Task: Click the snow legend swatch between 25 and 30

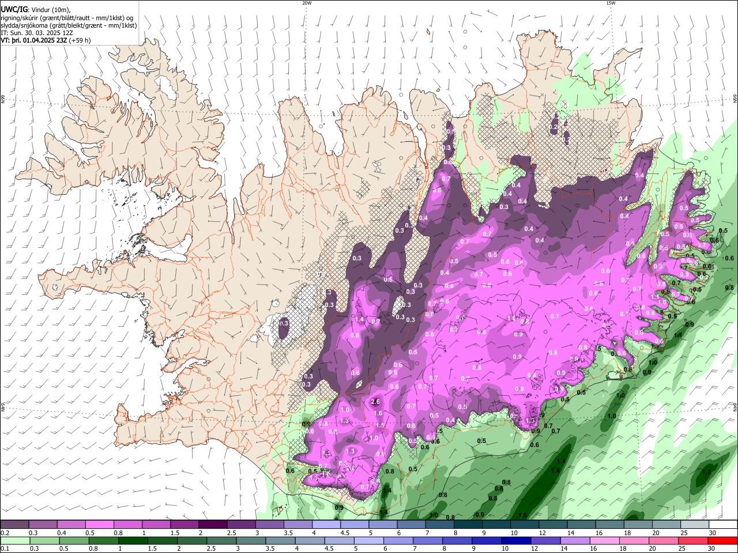Action: click(x=695, y=524)
